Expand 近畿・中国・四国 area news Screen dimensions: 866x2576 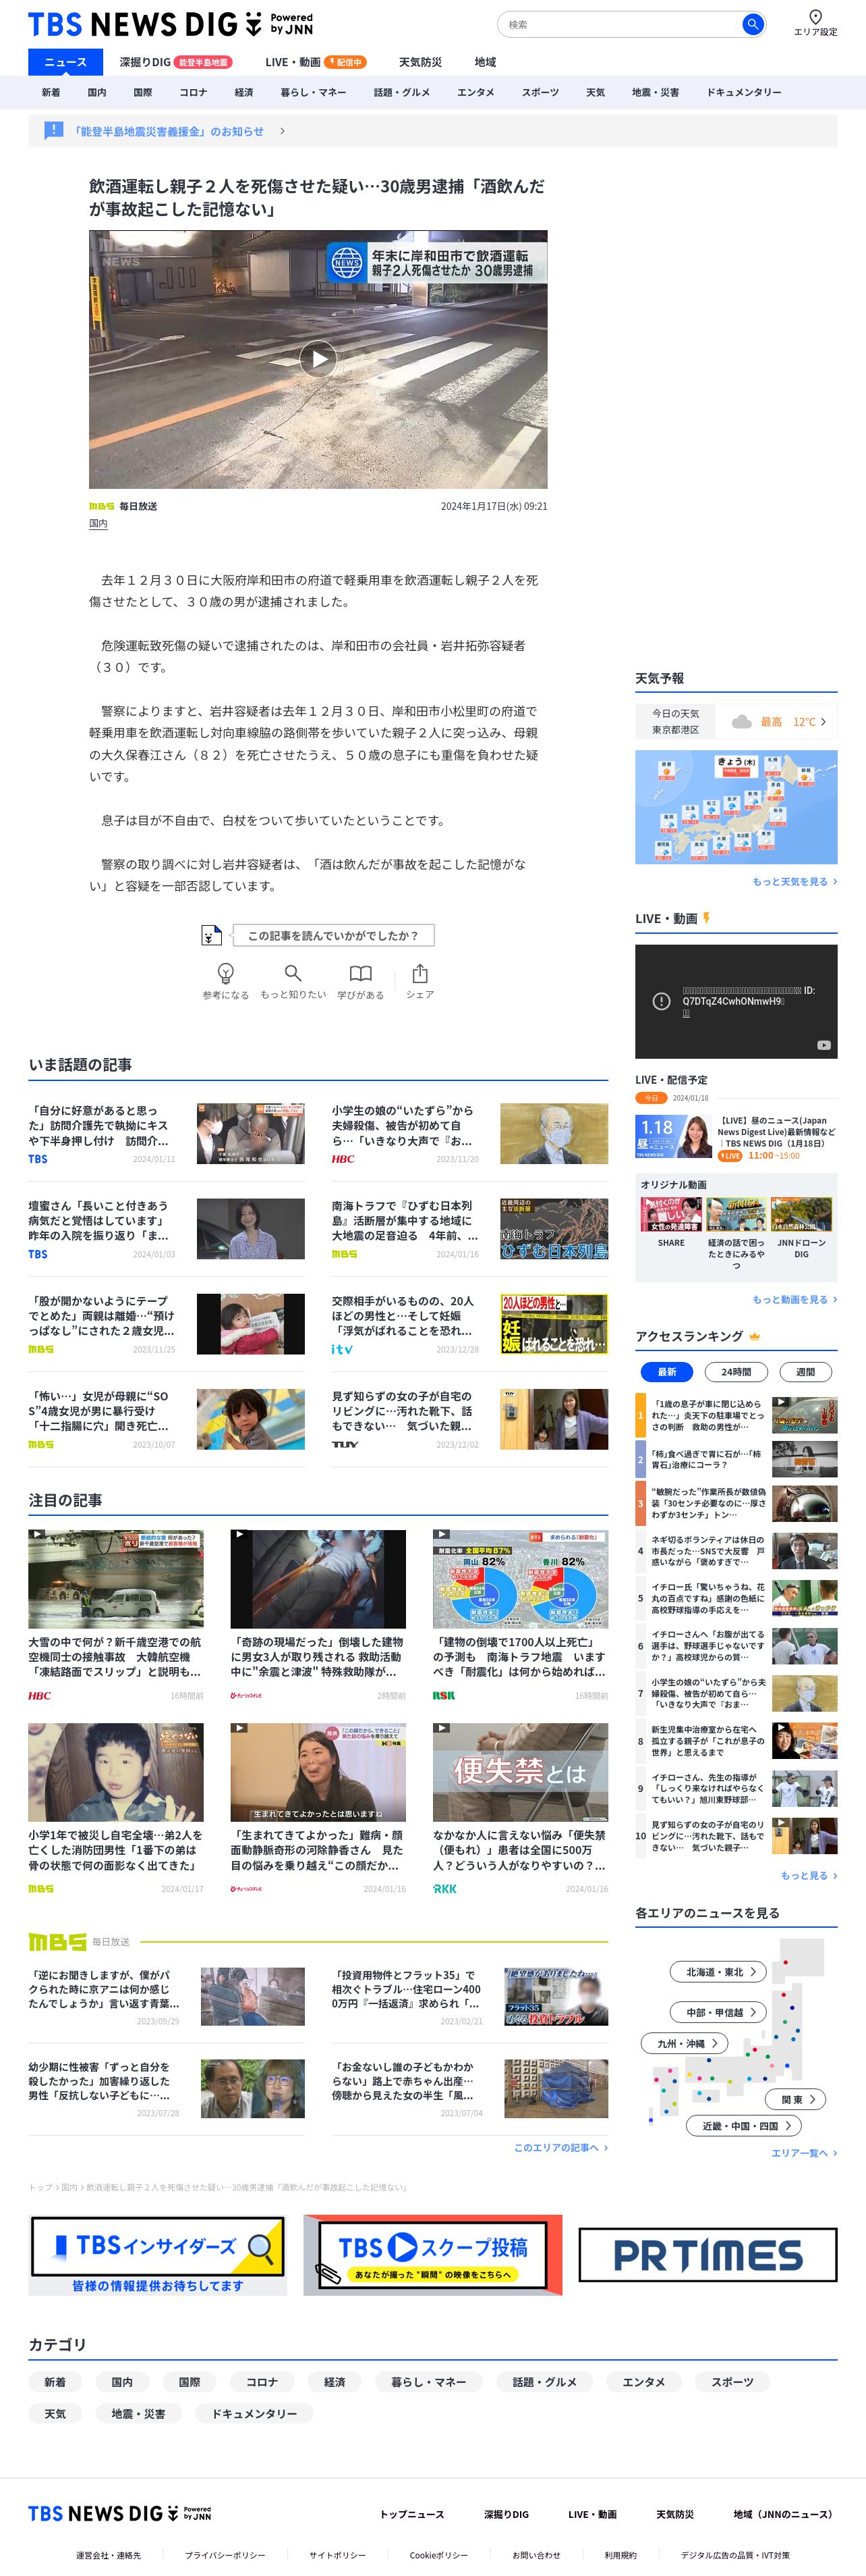[x=744, y=2126]
